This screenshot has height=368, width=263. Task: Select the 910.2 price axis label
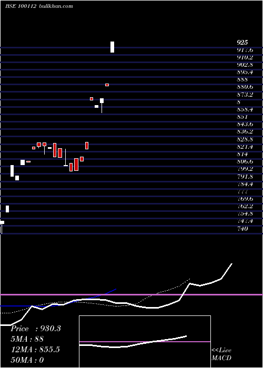(x=245, y=57)
